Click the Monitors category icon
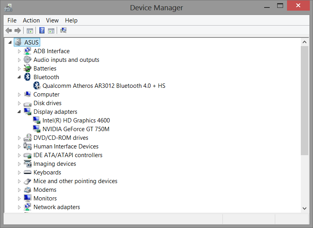313x228 pixels. pyautogui.click(x=27, y=198)
